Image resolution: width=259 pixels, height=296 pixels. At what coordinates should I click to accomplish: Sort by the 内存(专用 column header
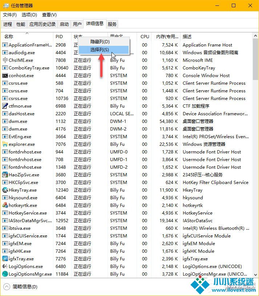click(166, 36)
